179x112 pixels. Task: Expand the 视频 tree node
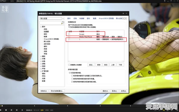(x=41, y=66)
